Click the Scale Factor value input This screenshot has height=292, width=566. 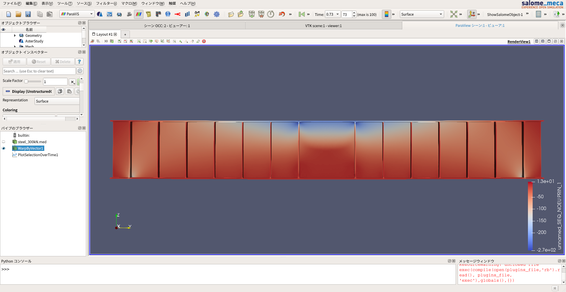pos(55,82)
